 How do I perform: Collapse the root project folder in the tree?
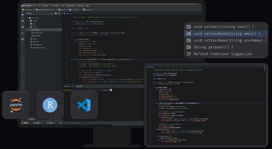tap(27, 18)
